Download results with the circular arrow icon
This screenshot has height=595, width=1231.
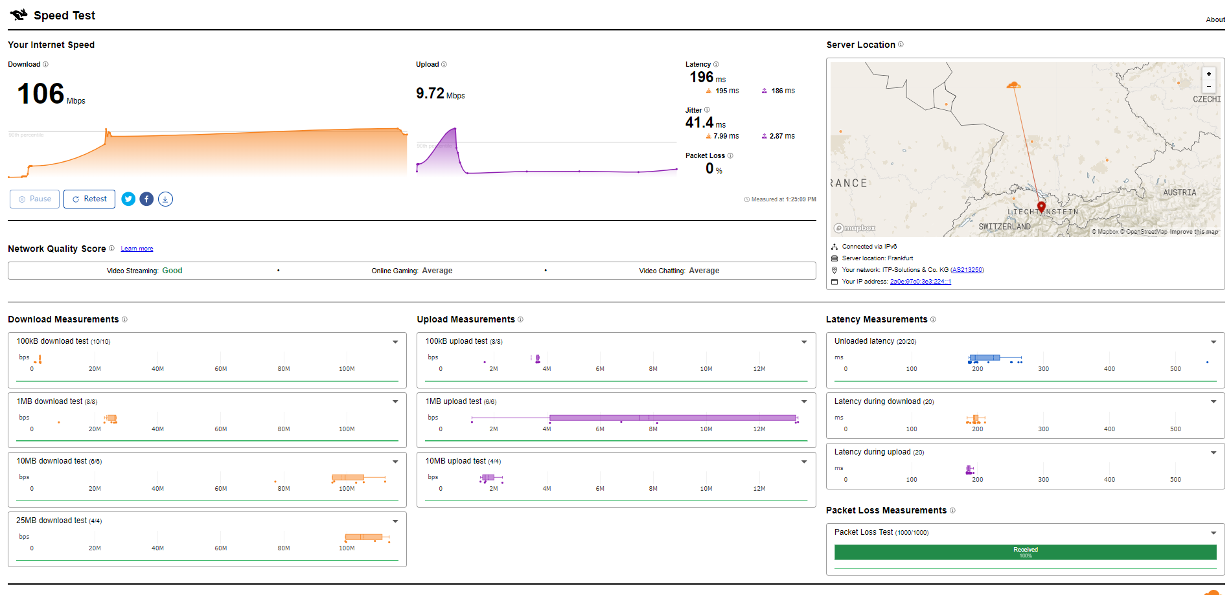point(165,199)
